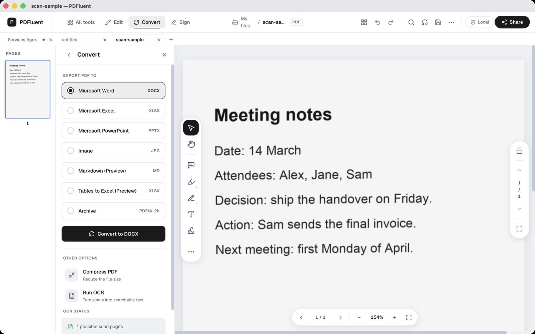Open the header more options menu
The image size is (535, 334).
pos(451,22)
